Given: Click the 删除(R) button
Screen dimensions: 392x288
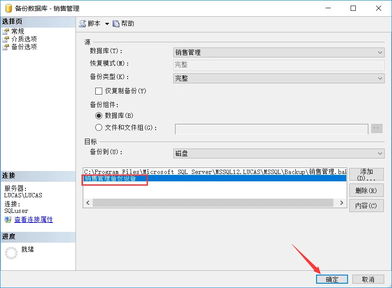Looking at the screenshot, I should click(366, 190).
